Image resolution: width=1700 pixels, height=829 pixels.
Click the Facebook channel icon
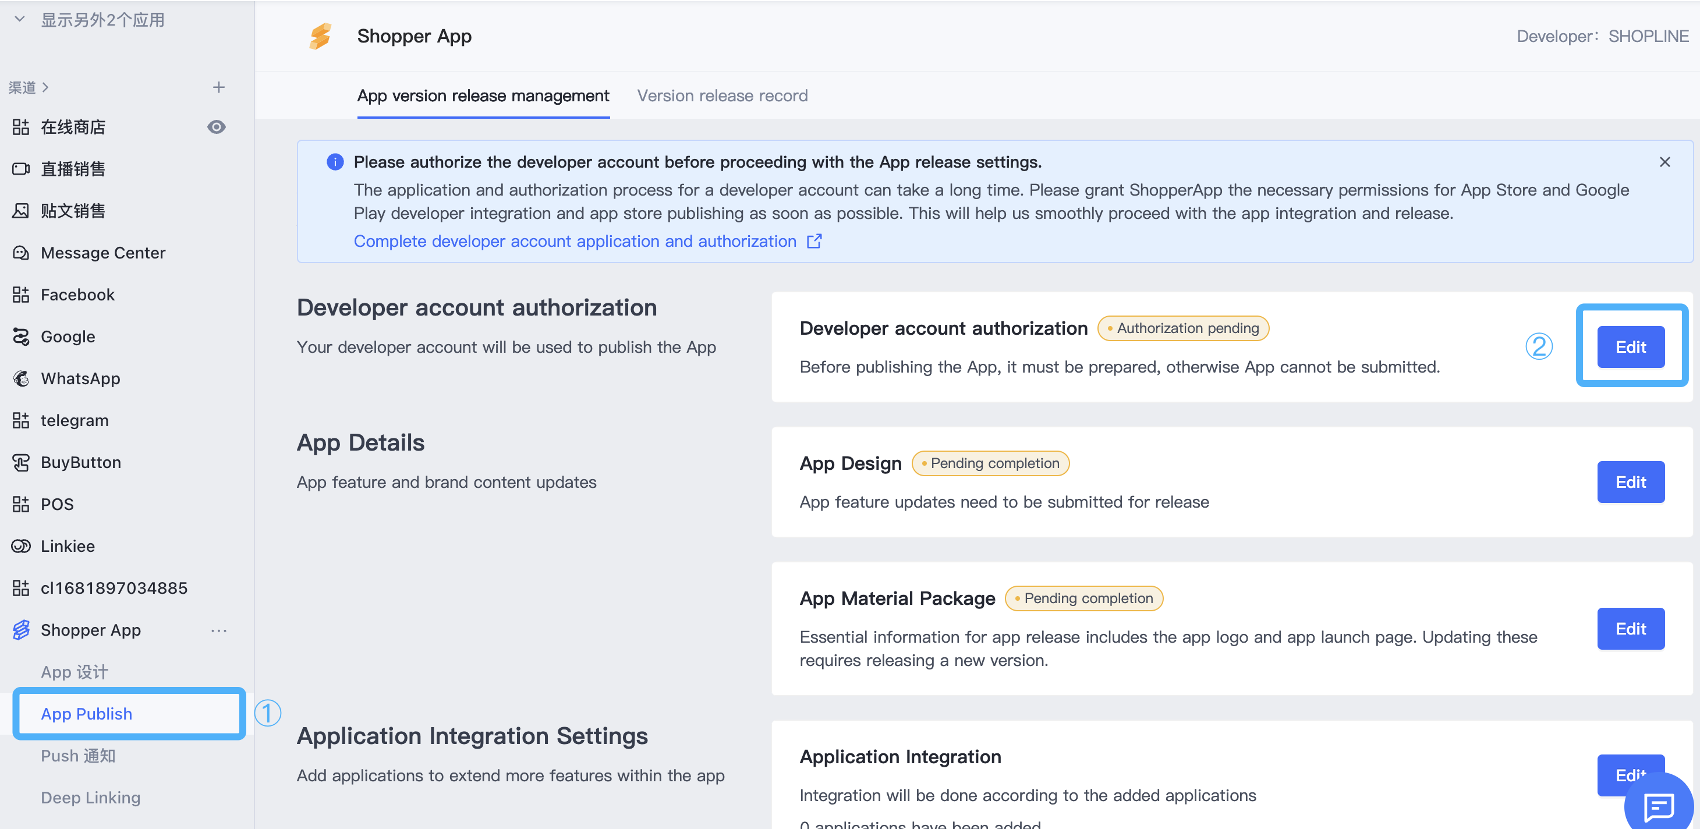coord(20,295)
